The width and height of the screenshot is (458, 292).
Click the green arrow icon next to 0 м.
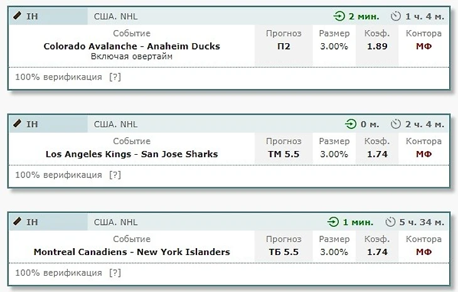(x=351, y=124)
